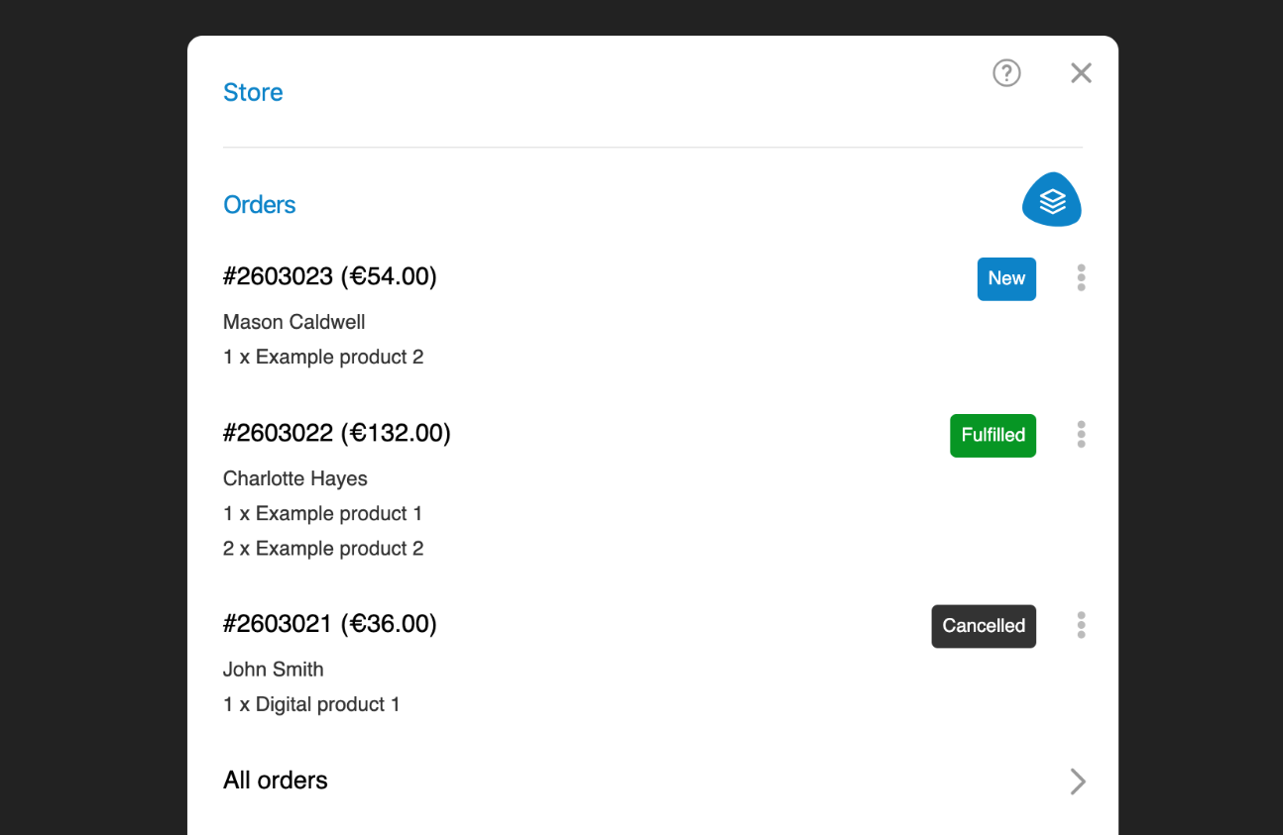This screenshot has height=835, width=1283.
Task: Open the help question mark icon
Action: (x=1006, y=73)
